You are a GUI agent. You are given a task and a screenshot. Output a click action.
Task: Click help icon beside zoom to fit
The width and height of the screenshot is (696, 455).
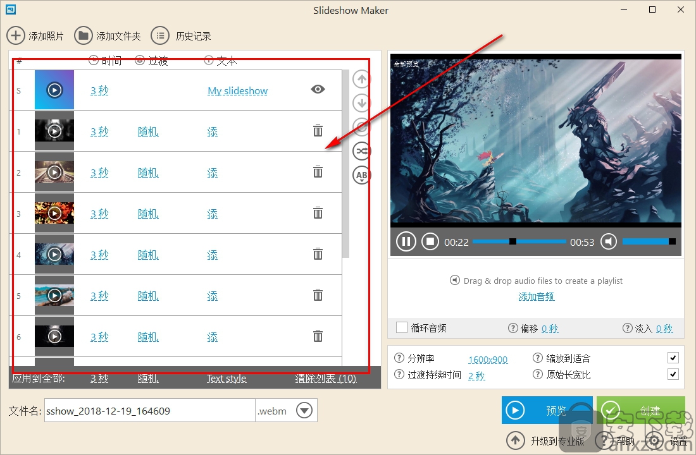(x=538, y=358)
